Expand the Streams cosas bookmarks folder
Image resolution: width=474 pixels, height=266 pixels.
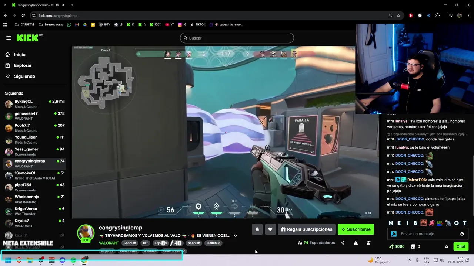51,25
